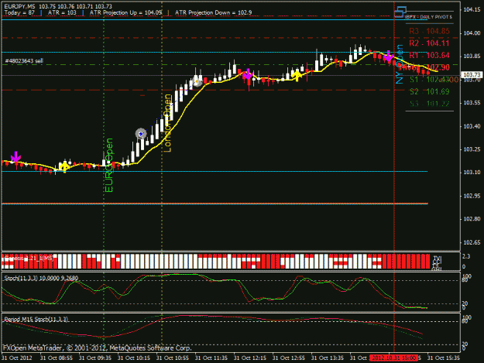The width and height of the screenshot is (484, 363).
Task: Click the orange trade exit marker near 11:35
Action: pyautogui.click(x=197, y=82)
